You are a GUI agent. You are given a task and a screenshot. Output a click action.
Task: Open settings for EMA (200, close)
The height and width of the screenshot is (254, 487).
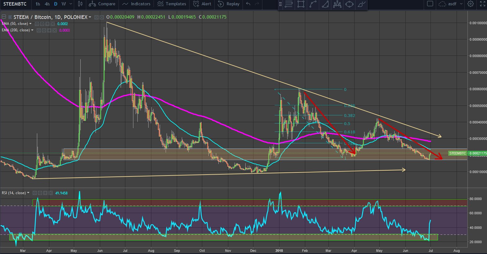[44, 30]
